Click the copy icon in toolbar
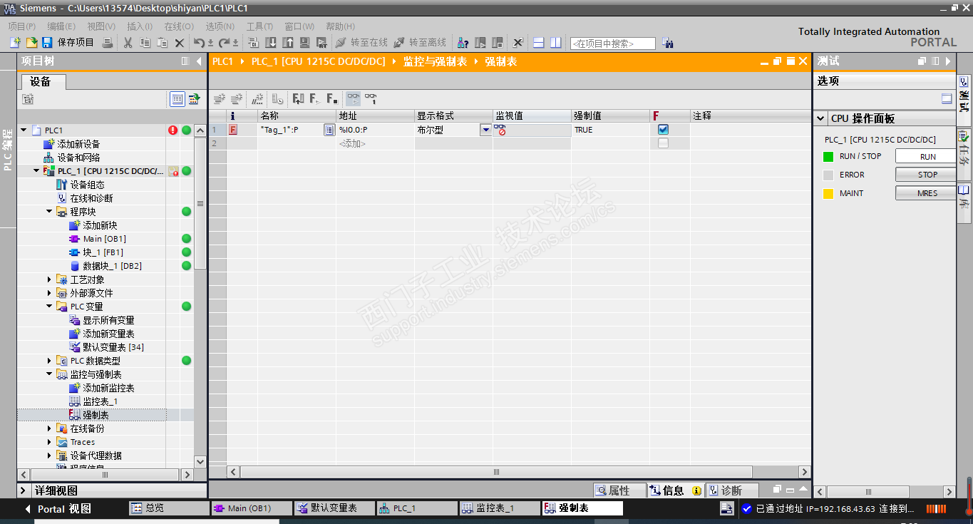This screenshot has width=973, height=524. (x=145, y=43)
